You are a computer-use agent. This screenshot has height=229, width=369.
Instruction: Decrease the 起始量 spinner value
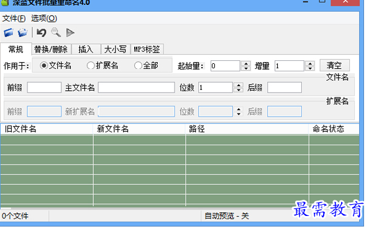[246, 68]
